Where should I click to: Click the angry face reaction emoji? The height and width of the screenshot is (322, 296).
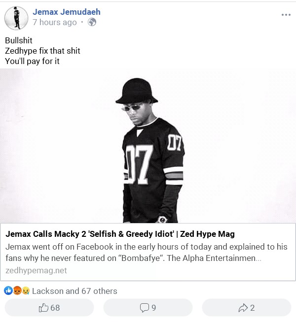[x=17, y=290]
